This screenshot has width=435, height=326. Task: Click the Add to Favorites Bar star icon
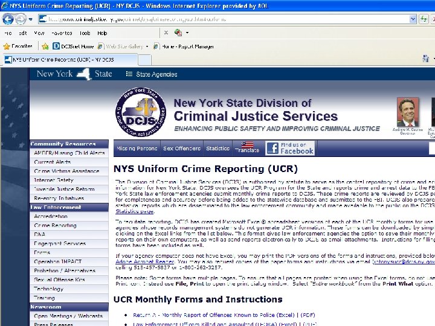(x=45, y=46)
